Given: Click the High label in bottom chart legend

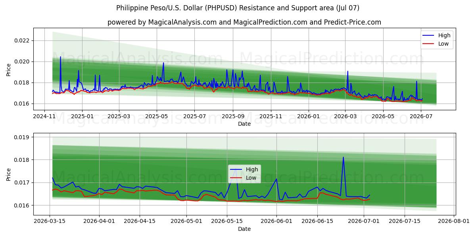Looking at the screenshot, I should click(x=252, y=169).
